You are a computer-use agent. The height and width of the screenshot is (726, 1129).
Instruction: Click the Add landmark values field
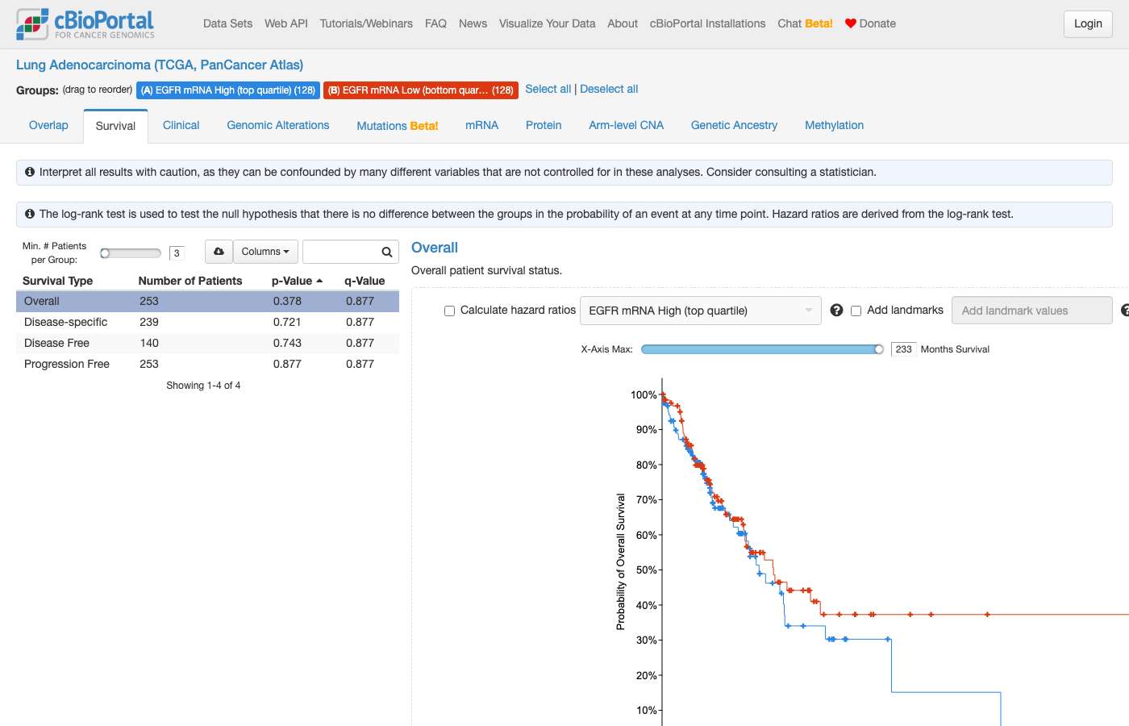(x=1032, y=311)
